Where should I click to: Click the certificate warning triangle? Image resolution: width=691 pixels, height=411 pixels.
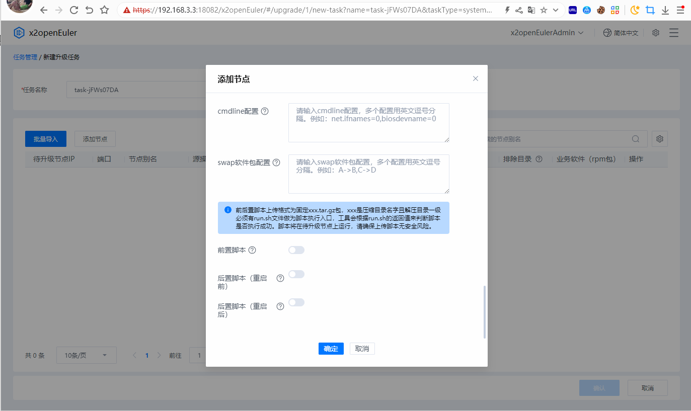127,10
